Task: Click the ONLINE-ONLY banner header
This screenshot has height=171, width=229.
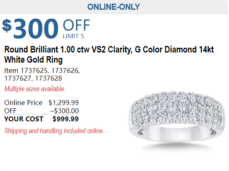Action: (114, 7)
